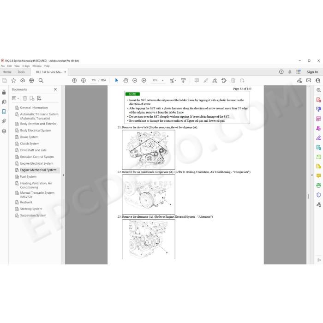
Task: Open the sign document tool
Action: pos(215,81)
